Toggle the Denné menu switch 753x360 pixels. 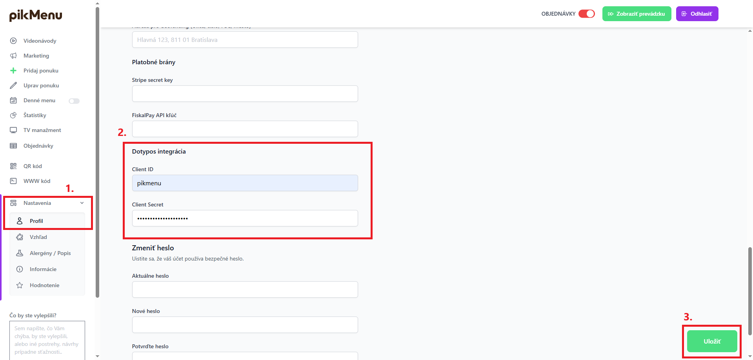click(x=74, y=101)
